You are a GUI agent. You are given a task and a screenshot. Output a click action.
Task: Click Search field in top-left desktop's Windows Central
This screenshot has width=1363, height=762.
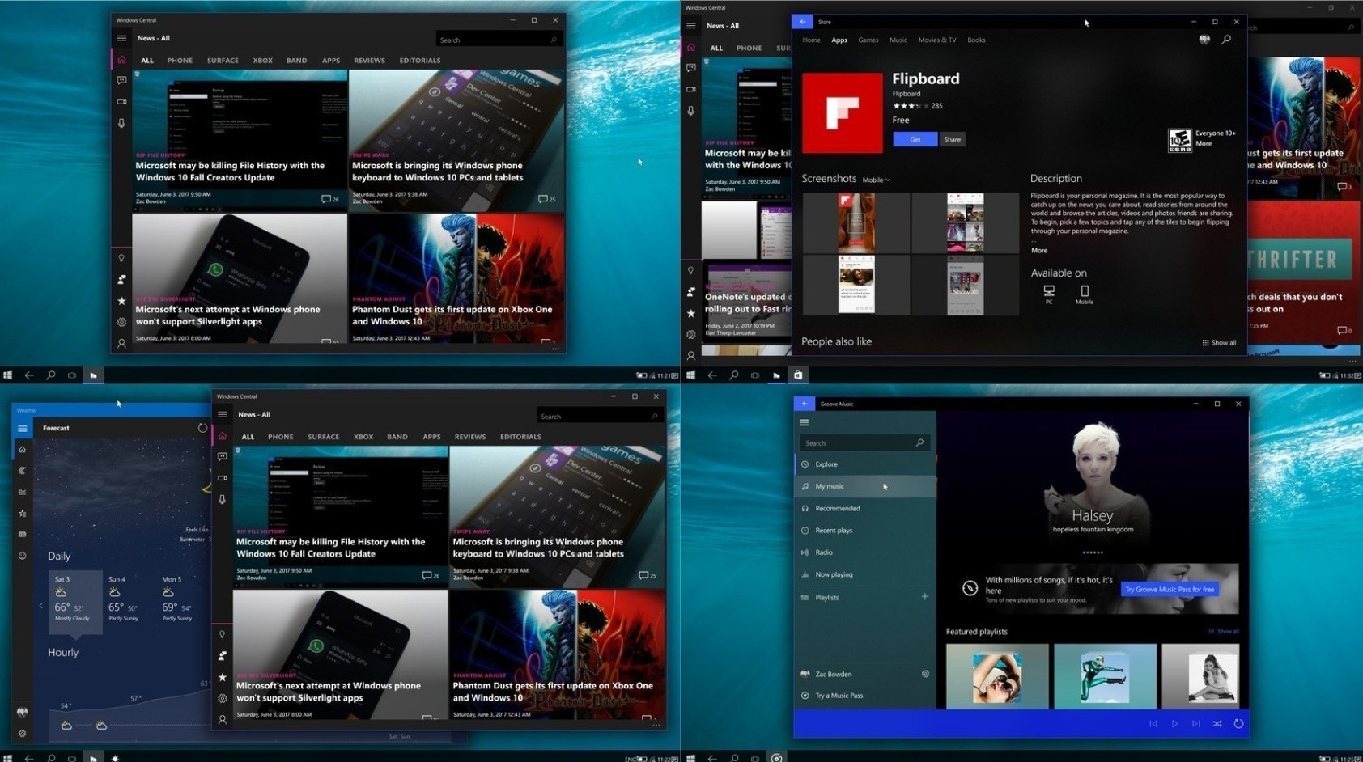tap(498, 40)
